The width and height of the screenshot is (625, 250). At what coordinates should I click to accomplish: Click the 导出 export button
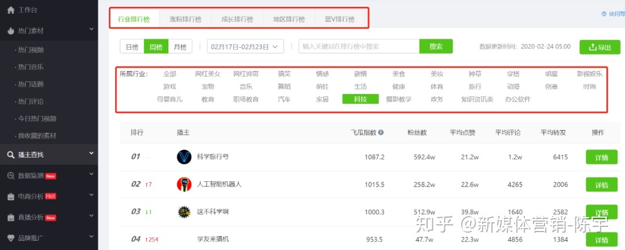point(600,47)
